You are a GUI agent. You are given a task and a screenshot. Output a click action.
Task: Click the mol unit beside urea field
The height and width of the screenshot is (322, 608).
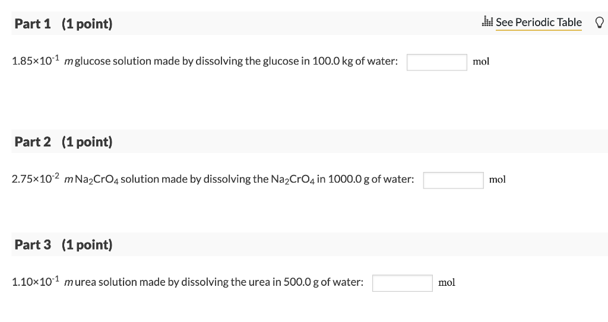point(446,283)
